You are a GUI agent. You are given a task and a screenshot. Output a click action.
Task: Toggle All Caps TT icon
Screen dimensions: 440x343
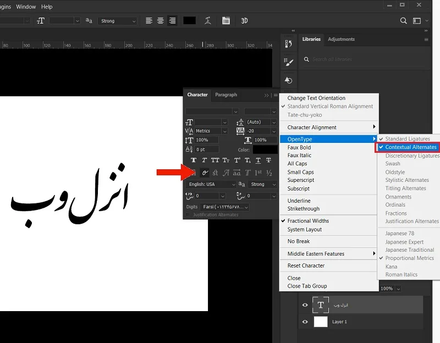point(215,160)
